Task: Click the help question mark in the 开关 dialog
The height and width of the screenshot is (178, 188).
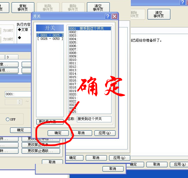Action: point(108,16)
